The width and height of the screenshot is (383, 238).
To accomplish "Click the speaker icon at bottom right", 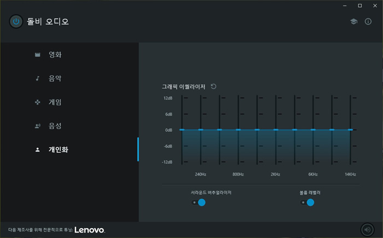I will point(367,230).
